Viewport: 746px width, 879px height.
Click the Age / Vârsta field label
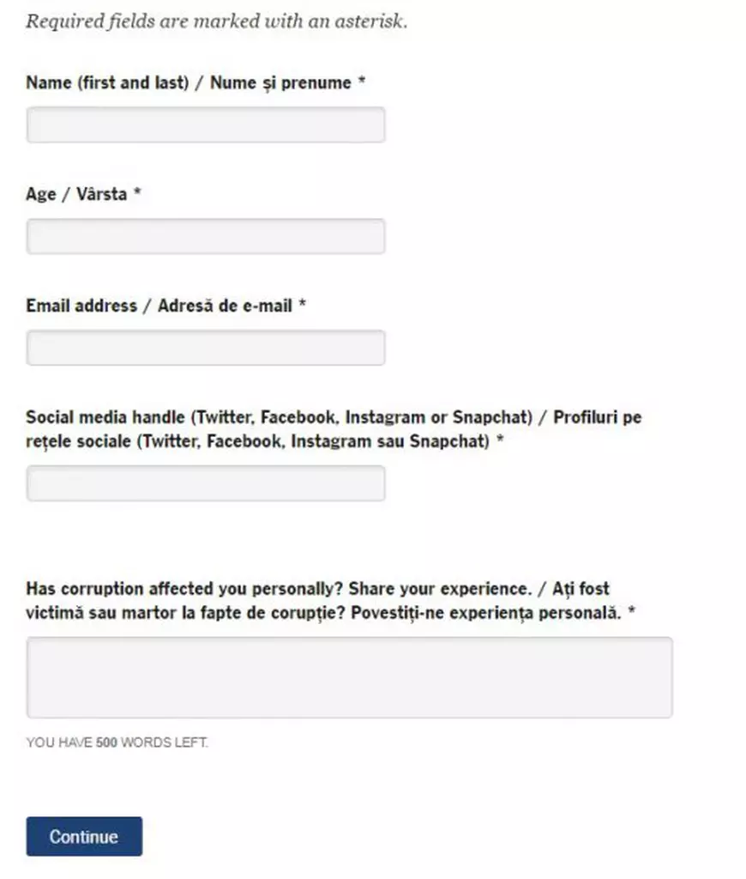(x=75, y=194)
